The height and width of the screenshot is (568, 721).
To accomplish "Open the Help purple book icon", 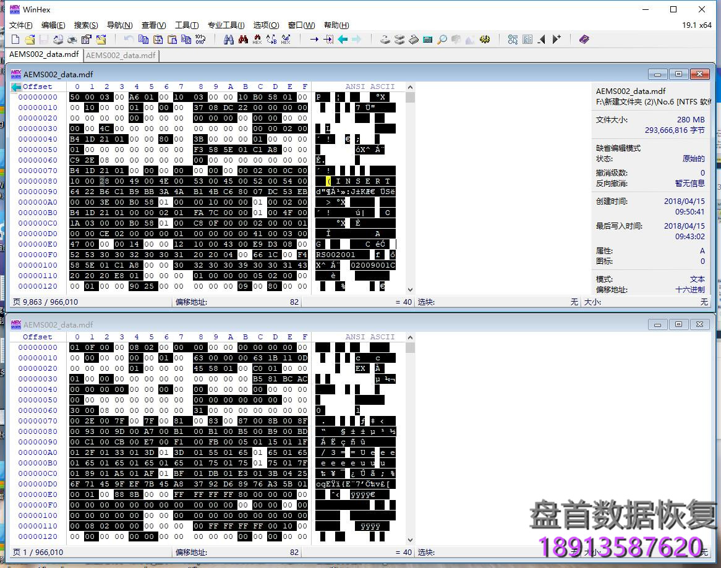I will (584, 40).
